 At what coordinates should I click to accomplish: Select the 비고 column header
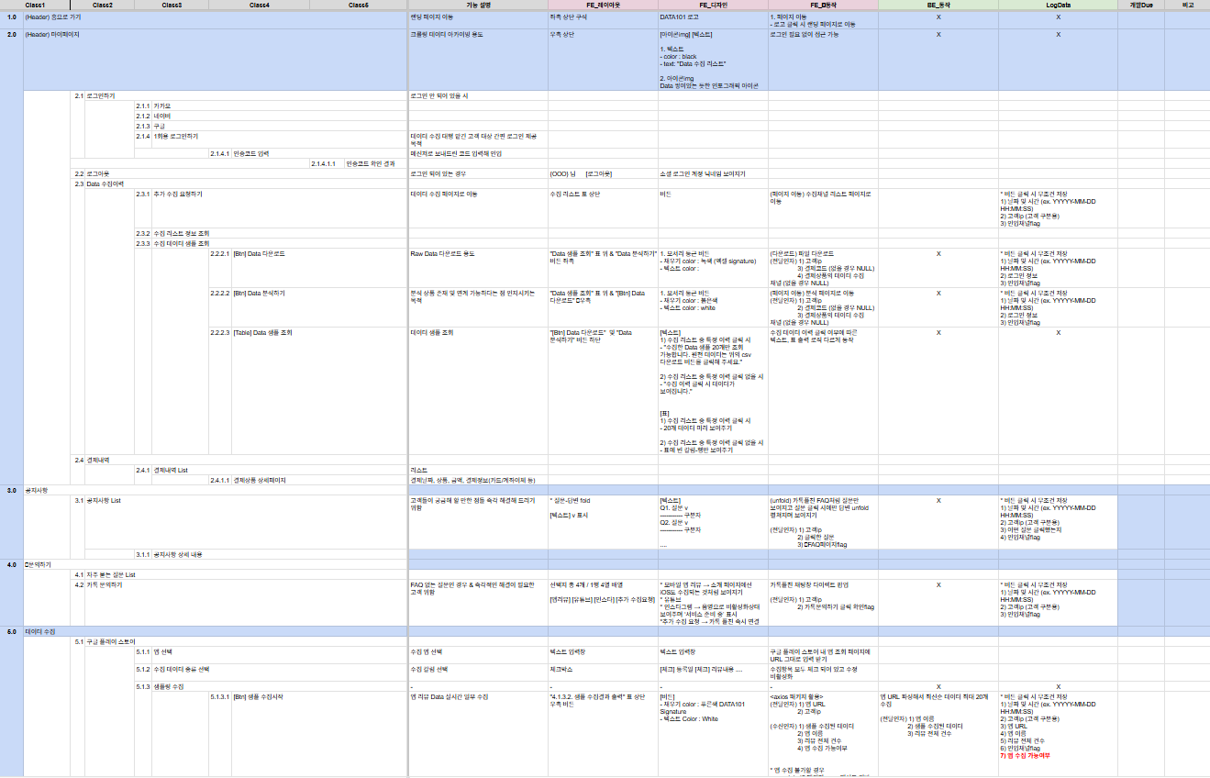1188,6
